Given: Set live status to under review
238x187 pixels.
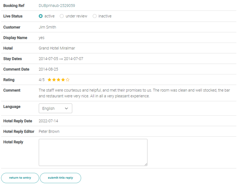Looking at the screenshot, I should coord(62,16).
